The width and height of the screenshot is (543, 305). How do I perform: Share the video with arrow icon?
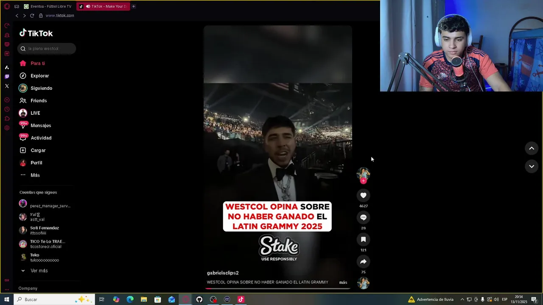click(x=363, y=261)
